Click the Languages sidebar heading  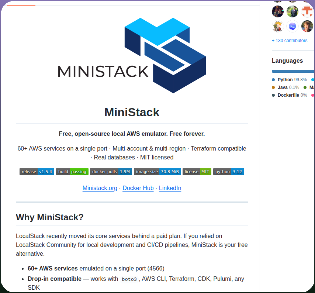pyautogui.click(x=287, y=61)
